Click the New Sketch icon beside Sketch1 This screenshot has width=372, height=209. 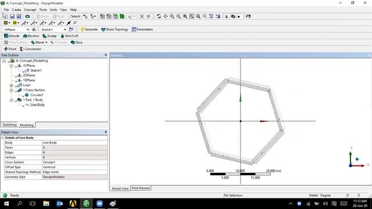71,30
